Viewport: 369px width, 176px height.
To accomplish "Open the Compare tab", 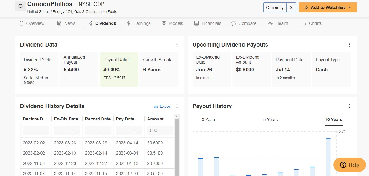I will click(244, 23).
